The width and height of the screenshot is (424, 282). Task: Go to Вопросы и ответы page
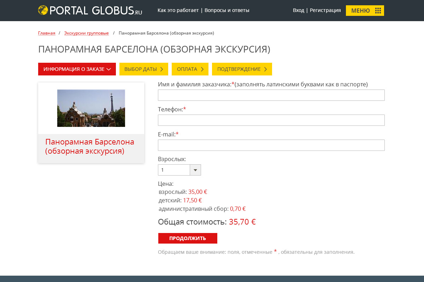(227, 10)
